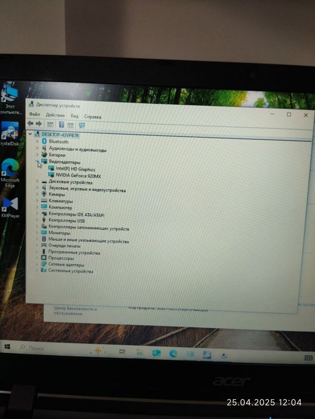The width and height of the screenshot is (315, 419).
Task: Click the USB plug icon beside Контроллеры USB
Action: click(44, 220)
